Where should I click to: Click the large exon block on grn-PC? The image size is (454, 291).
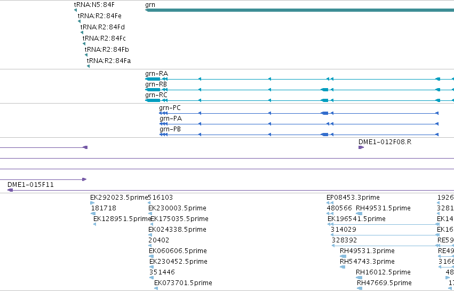click(x=324, y=113)
